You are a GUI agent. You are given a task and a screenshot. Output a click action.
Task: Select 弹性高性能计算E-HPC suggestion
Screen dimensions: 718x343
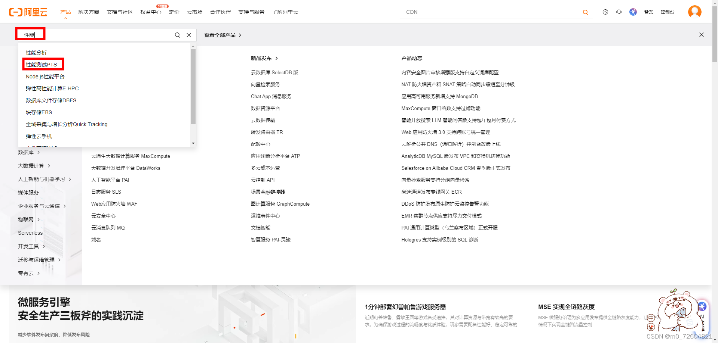click(x=52, y=88)
